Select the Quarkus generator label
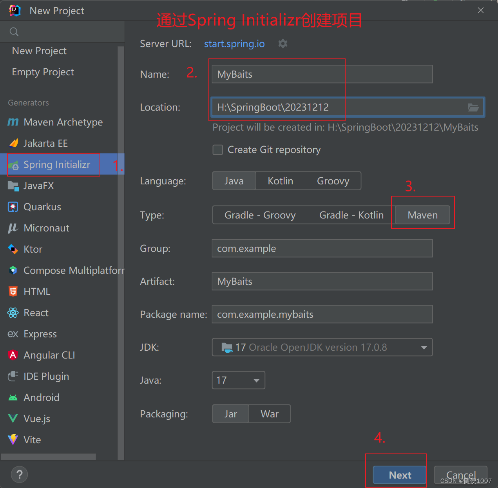 (42, 207)
